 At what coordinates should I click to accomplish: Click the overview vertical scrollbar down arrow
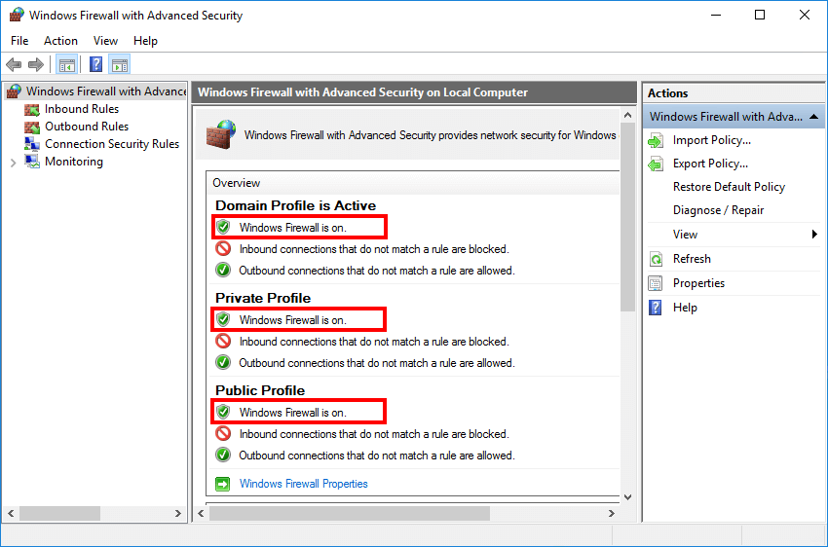(627, 497)
